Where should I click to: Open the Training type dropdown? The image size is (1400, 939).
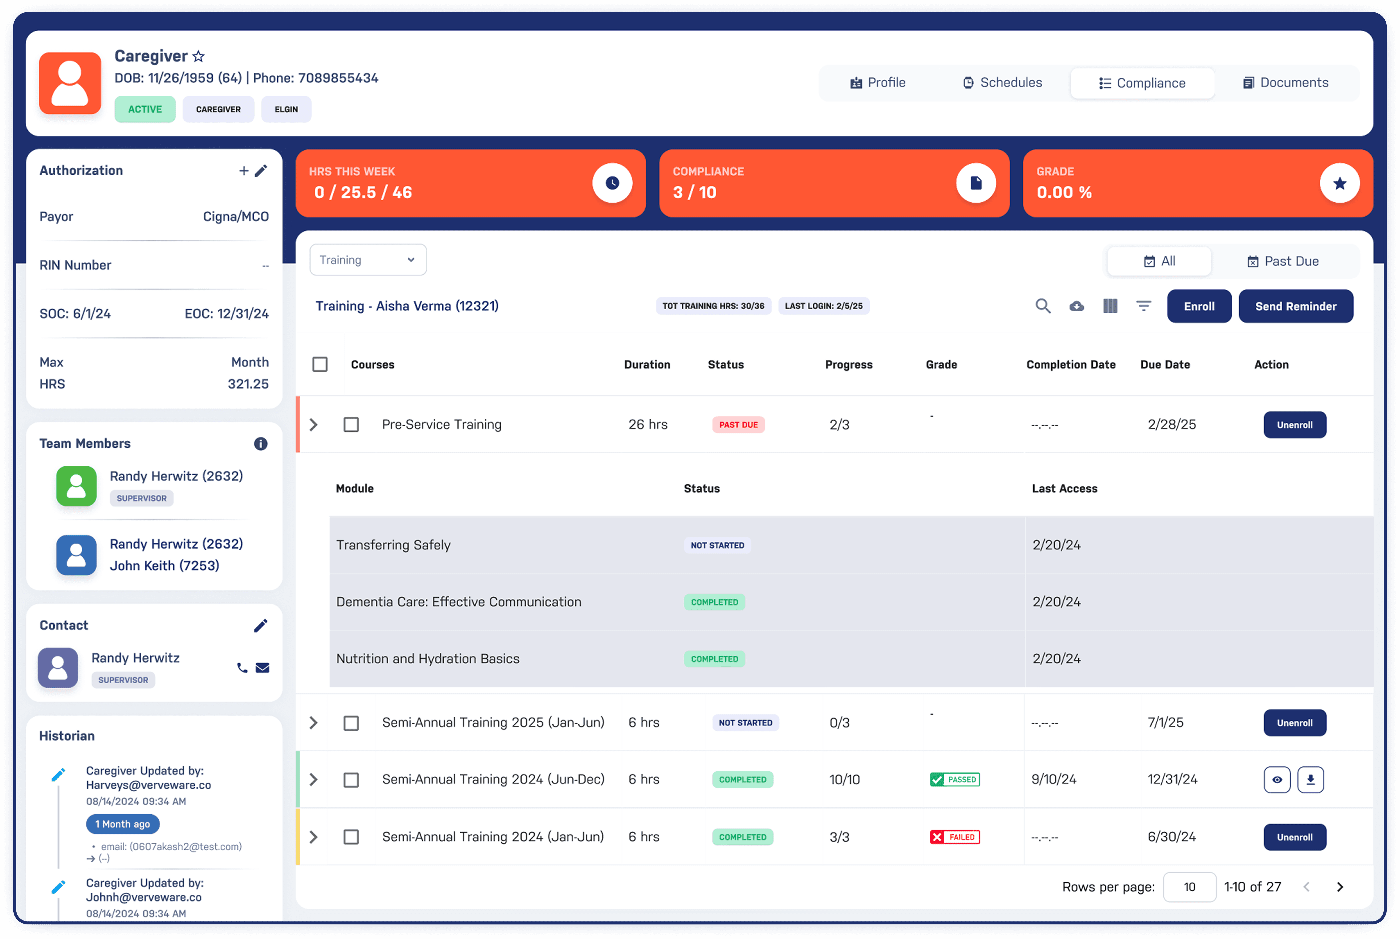coord(367,260)
